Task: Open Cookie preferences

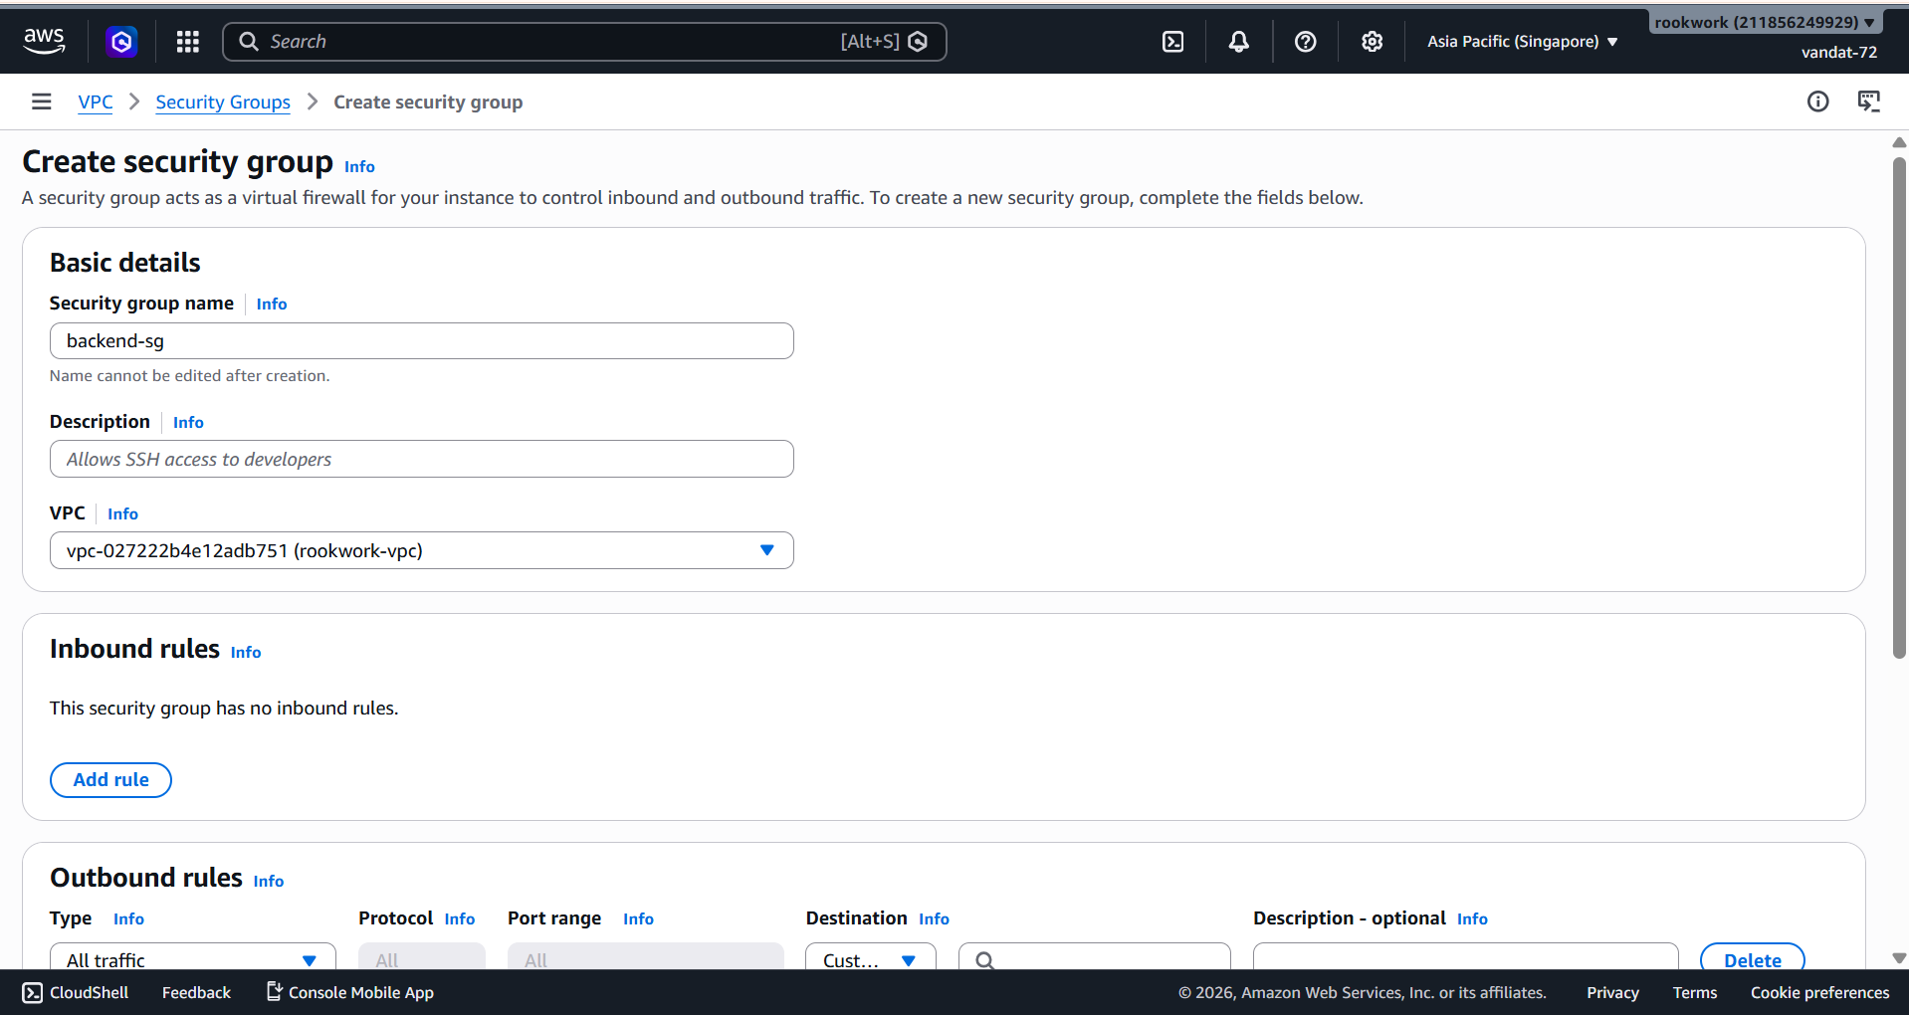Action: coord(1819,992)
